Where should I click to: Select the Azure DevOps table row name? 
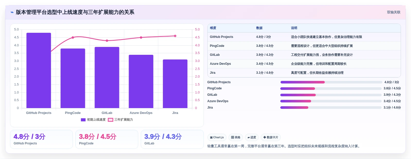[220, 64]
